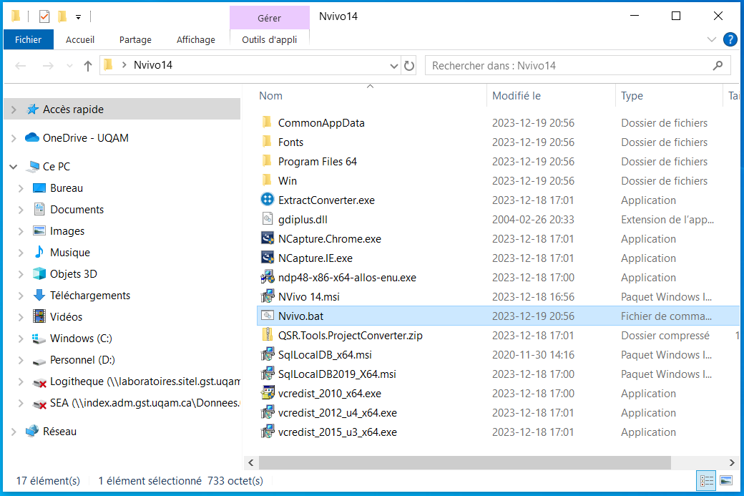Click the gdiplus.dll file icon
Screen dimensions: 744x496
tap(268, 220)
